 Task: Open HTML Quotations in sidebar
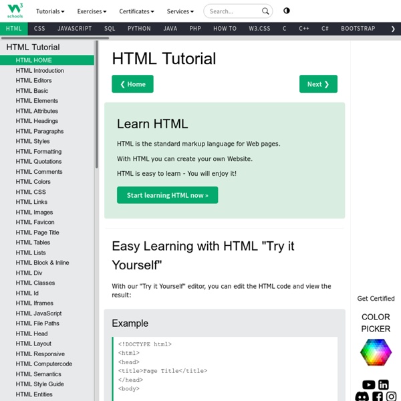point(47,161)
